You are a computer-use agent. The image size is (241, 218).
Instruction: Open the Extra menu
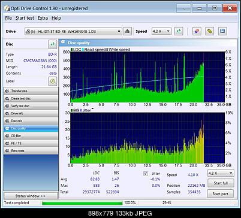43,18
